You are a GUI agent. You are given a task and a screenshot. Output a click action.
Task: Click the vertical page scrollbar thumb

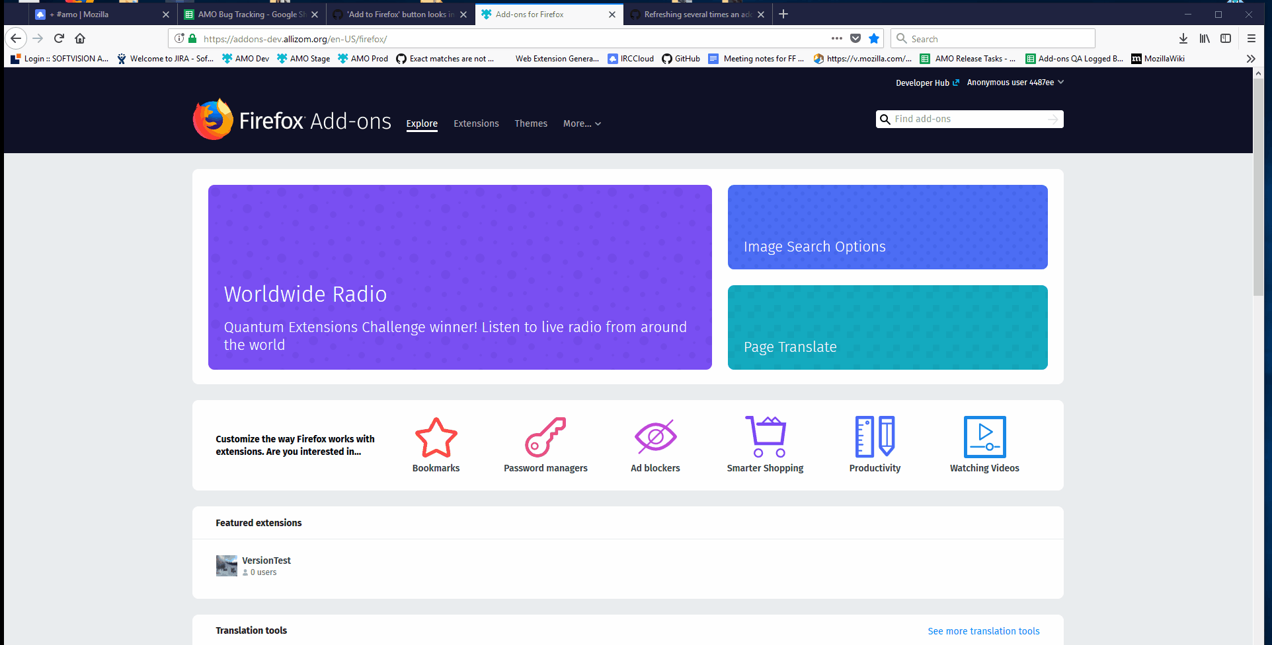1258,187
